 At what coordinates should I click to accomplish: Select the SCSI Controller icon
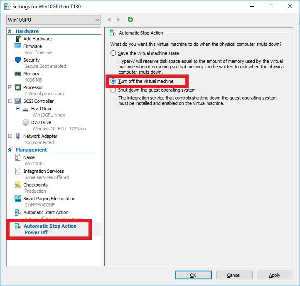click(18, 101)
